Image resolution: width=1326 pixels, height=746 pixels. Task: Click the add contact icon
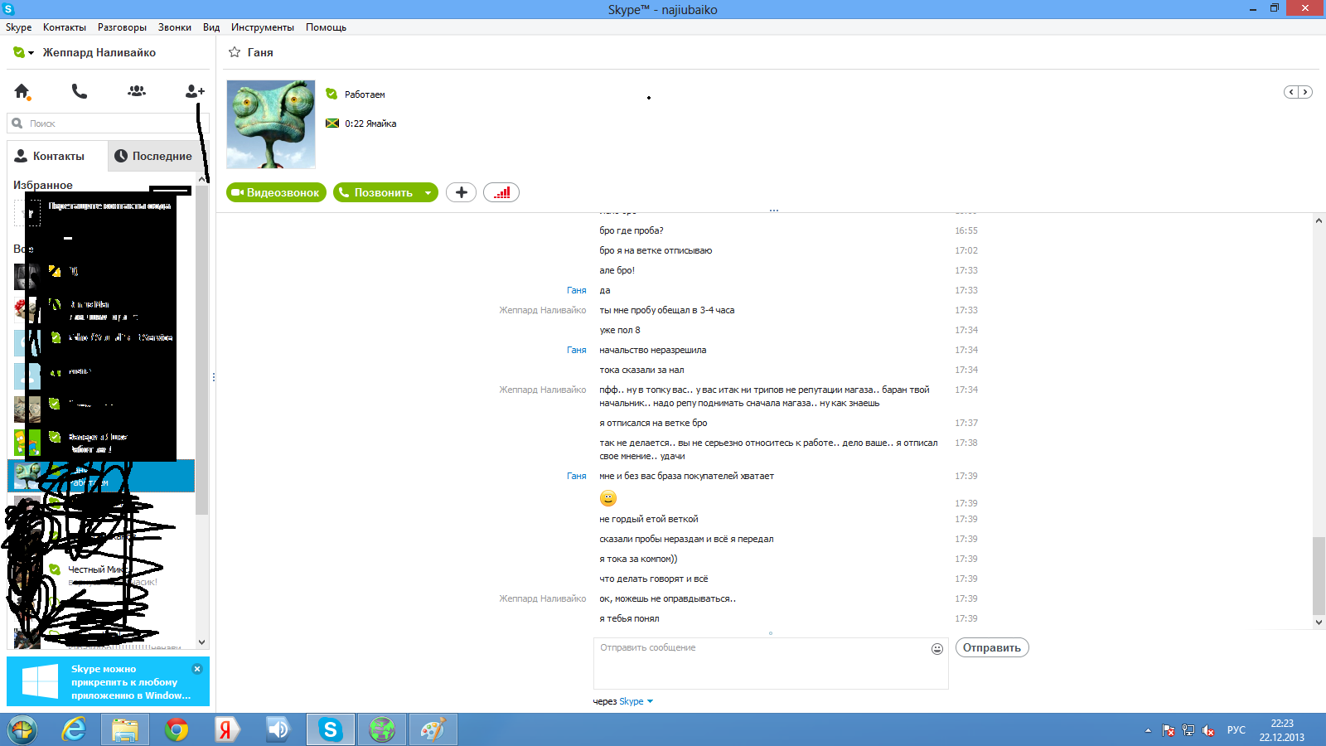(195, 91)
